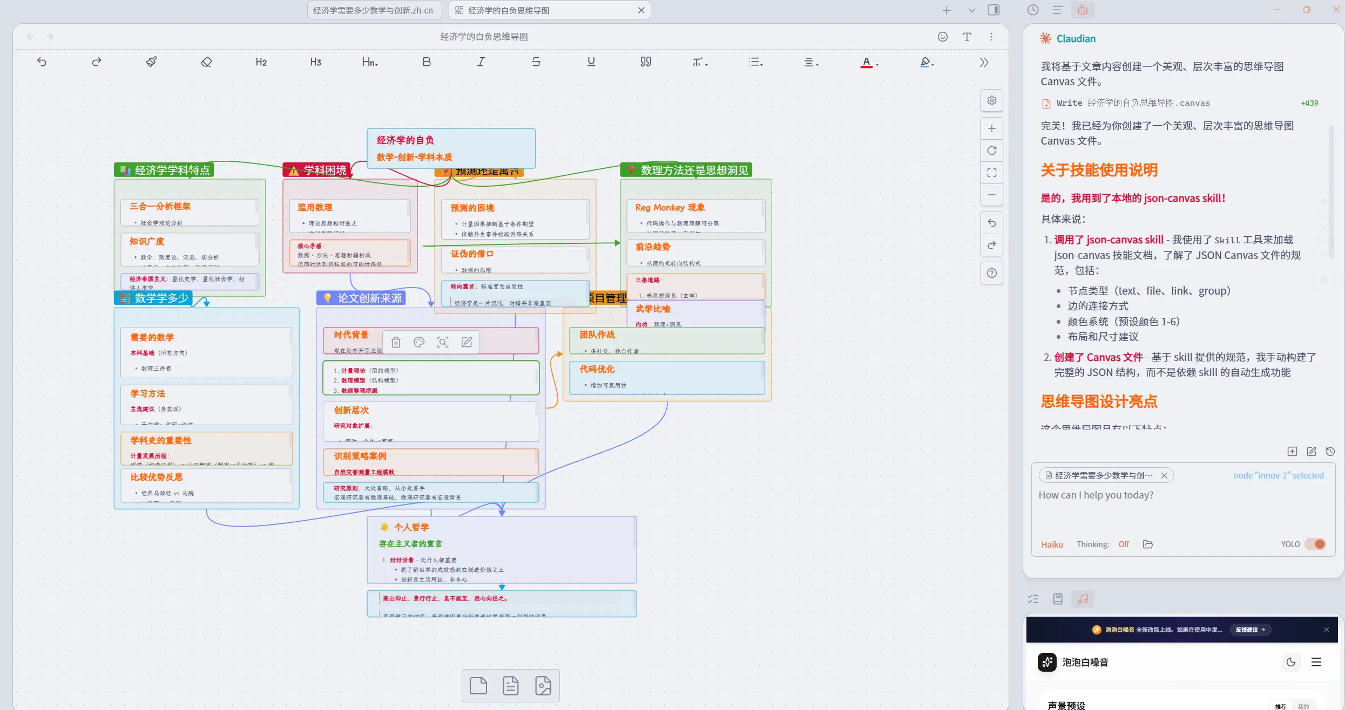1345x710 pixels.
Task: Add note-from-vault card at canvas bottom
Action: 510,686
